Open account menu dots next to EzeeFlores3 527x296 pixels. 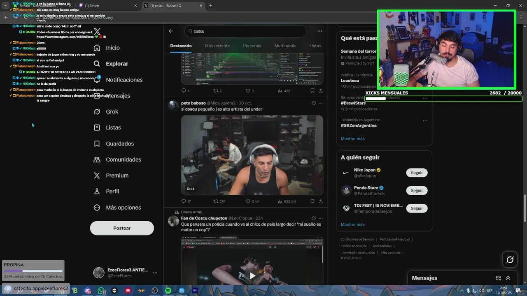[155, 273]
